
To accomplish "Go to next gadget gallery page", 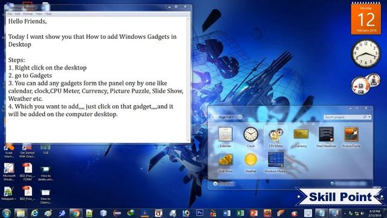I will (x=239, y=117).
